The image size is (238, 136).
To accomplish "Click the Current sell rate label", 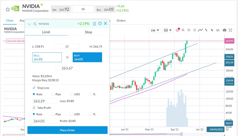I will point(16,41).
